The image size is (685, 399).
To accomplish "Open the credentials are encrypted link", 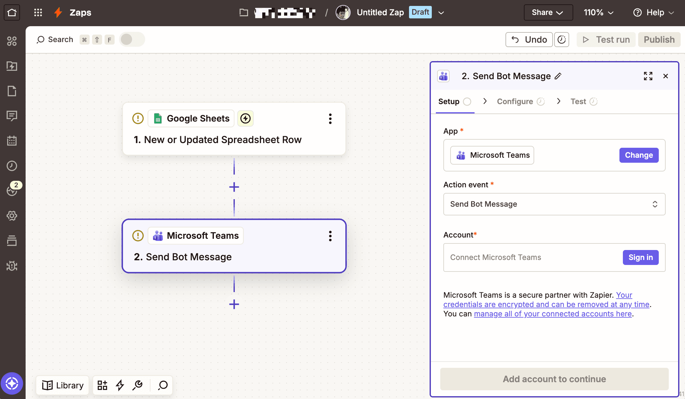I will point(546,305).
